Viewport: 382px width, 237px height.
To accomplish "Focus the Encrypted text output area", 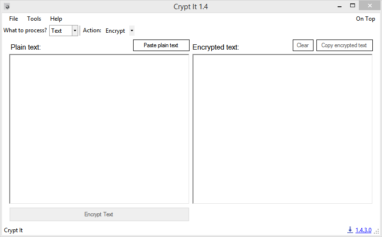I will point(282,129).
